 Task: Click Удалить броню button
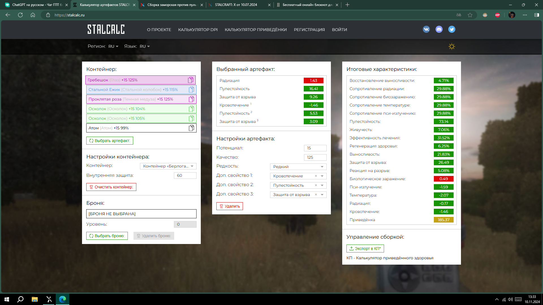[x=154, y=236]
